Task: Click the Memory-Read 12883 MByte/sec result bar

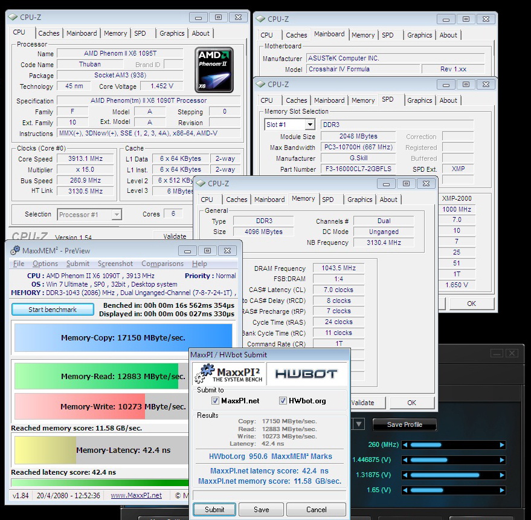Action: coord(101,376)
